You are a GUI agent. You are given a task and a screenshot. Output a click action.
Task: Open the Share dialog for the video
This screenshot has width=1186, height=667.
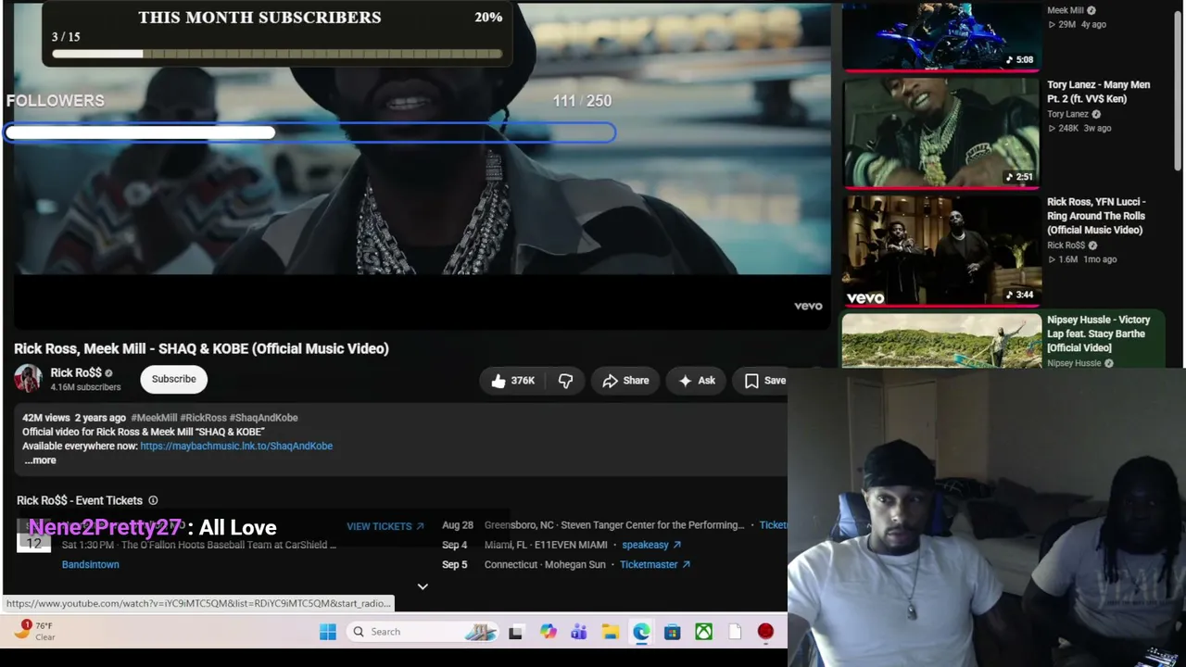[x=625, y=381]
